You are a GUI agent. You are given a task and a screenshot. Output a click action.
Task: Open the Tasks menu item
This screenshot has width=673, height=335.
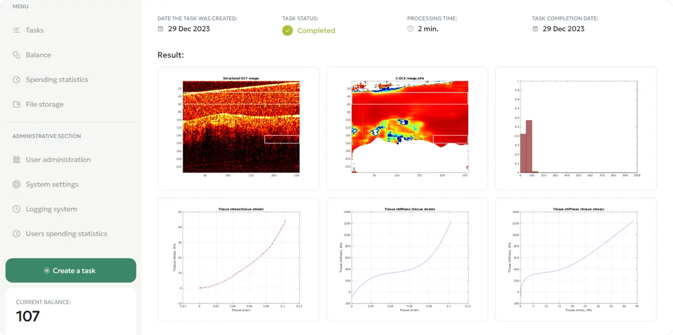pyautogui.click(x=35, y=31)
